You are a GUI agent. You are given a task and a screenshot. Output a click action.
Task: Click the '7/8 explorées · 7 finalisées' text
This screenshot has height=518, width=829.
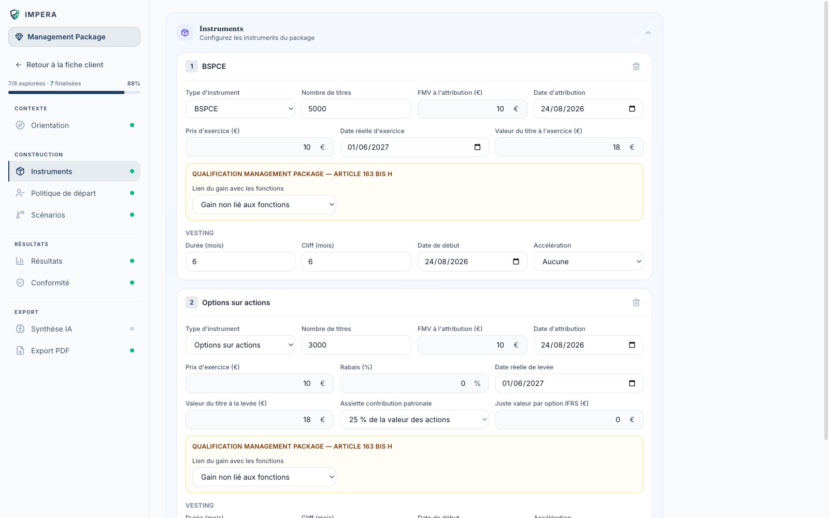tap(45, 83)
